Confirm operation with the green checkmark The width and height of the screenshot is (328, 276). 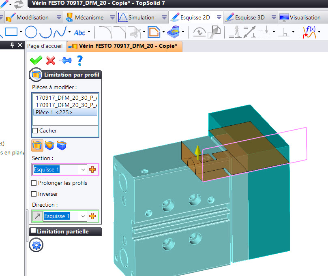pos(36,60)
